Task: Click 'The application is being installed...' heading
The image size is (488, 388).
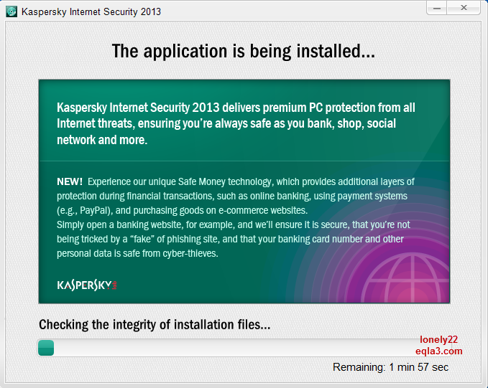Action: 244,51
